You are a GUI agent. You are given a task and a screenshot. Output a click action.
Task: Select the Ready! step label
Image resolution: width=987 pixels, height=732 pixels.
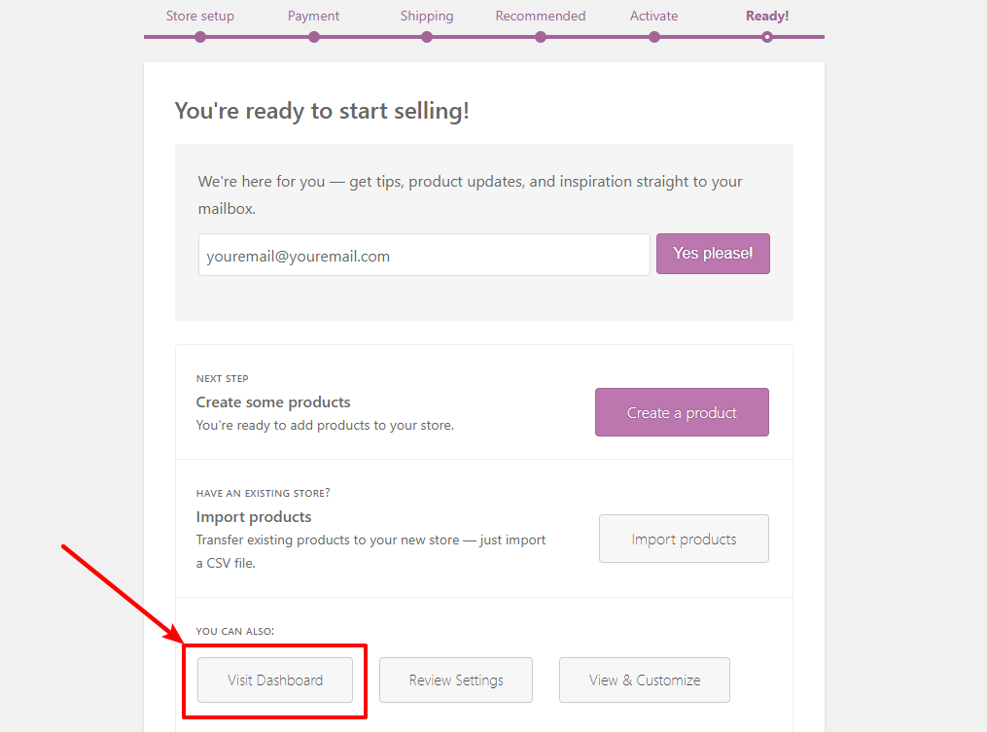(767, 16)
